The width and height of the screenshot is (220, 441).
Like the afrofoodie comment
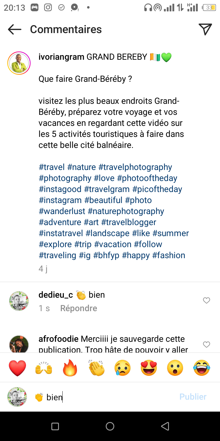tap(207, 345)
